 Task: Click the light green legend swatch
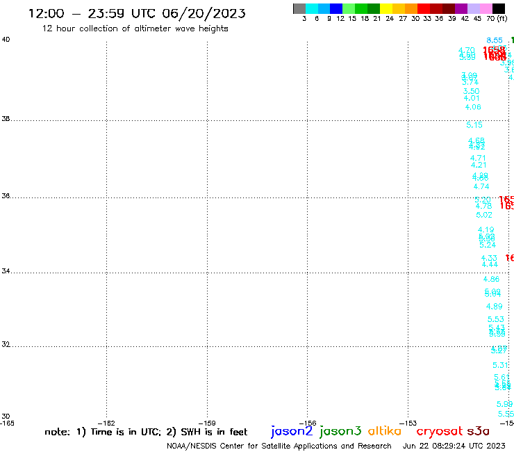[349, 8]
